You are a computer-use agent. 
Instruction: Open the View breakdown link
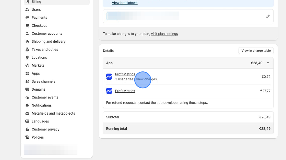point(125,3)
